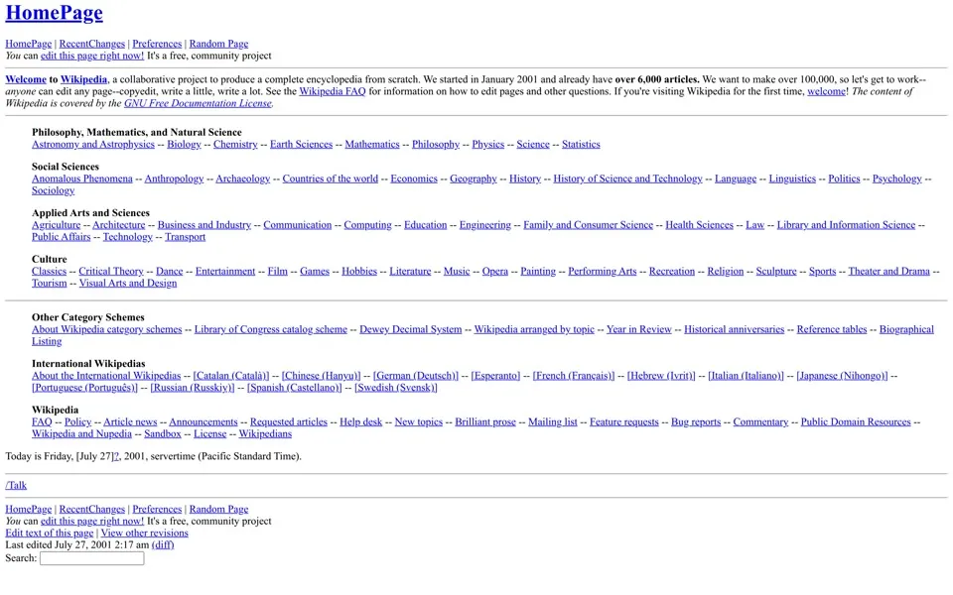Go to the Requested articles page

[289, 421]
